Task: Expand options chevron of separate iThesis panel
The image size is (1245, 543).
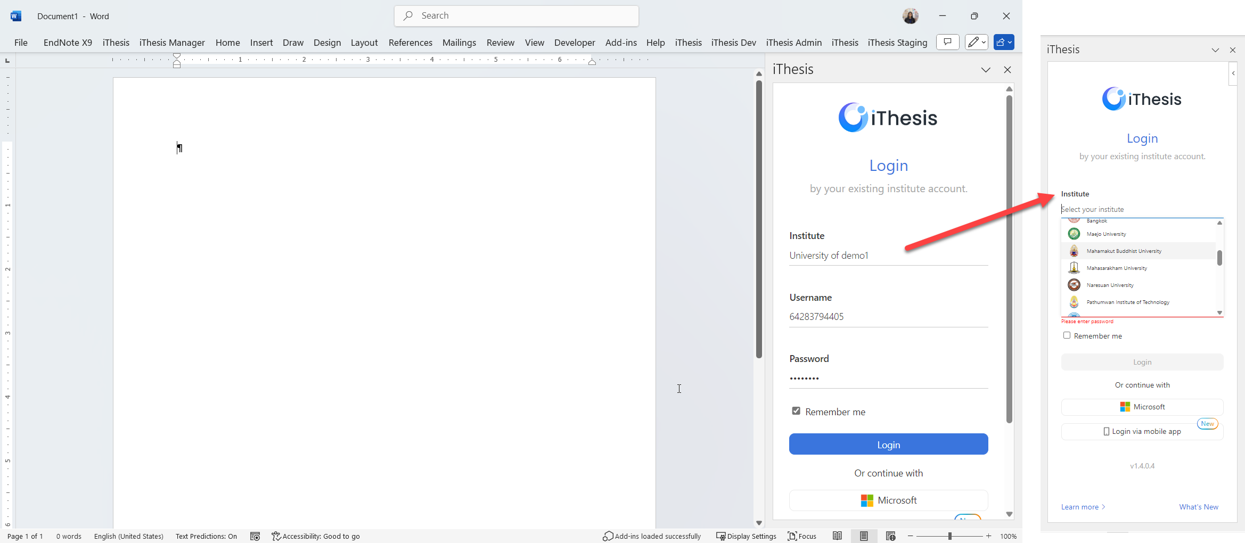Action: point(1215,50)
